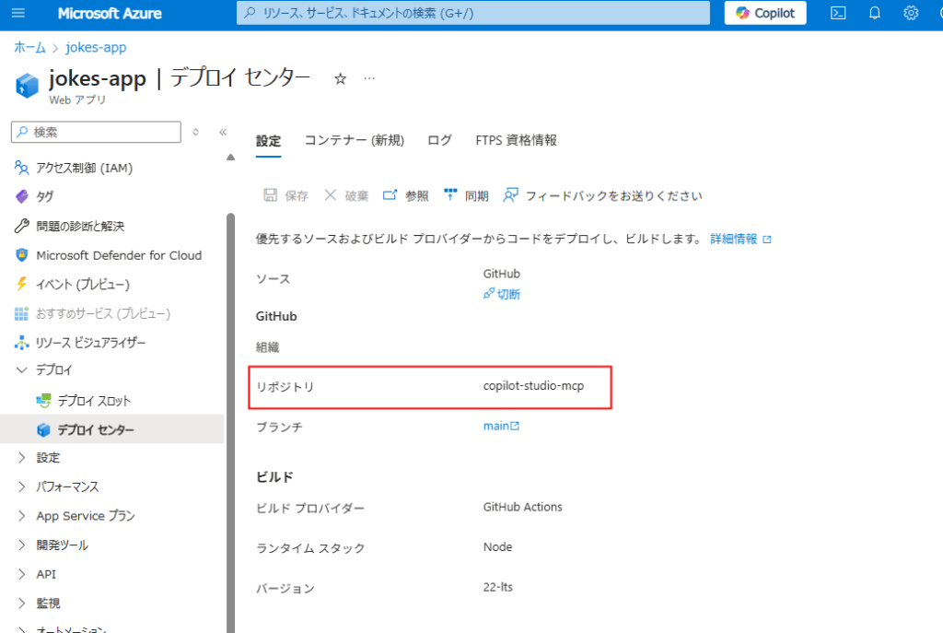Click the sidebar vertical scrollbar thumb
943x633 pixels.
[230, 422]
